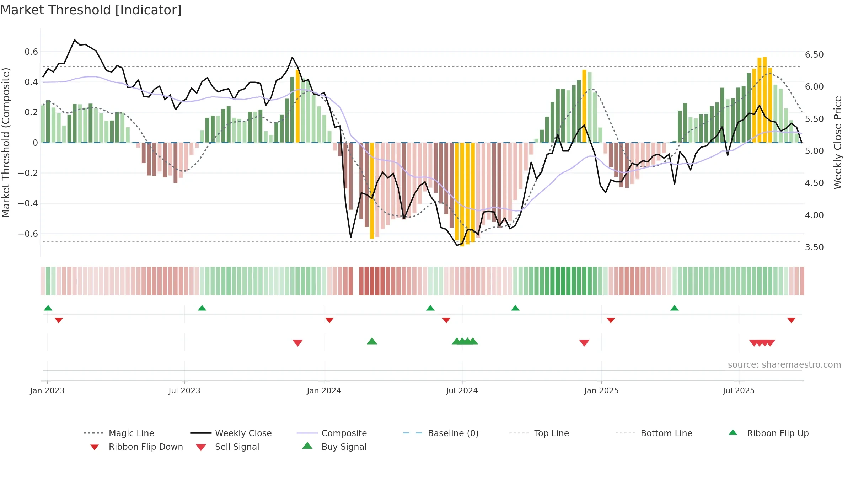
Task: Click the ribbon flip down marker after Jan 2025
Action: point(611,320)
